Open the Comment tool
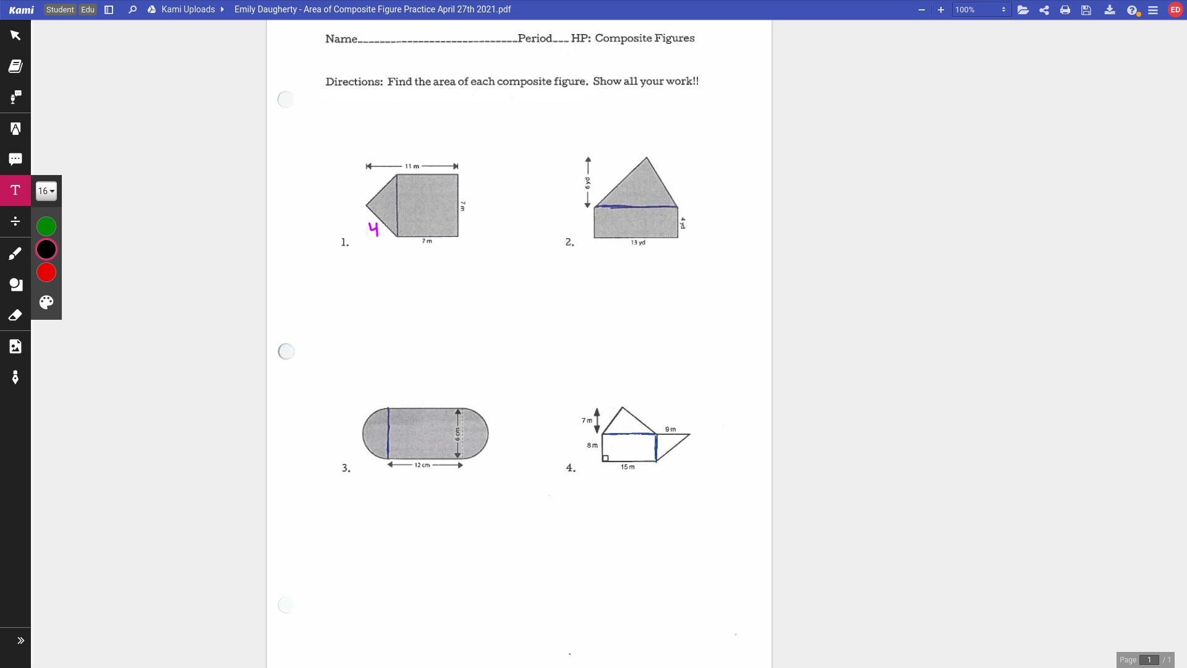The height and width of the screenshot is (668, 1187). coord(15,160)
